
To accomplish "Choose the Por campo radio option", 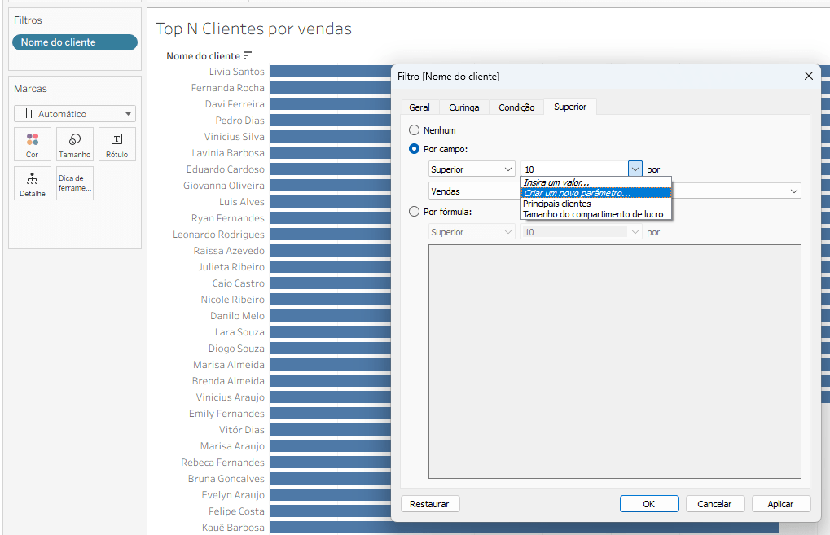I will point(415,149).
